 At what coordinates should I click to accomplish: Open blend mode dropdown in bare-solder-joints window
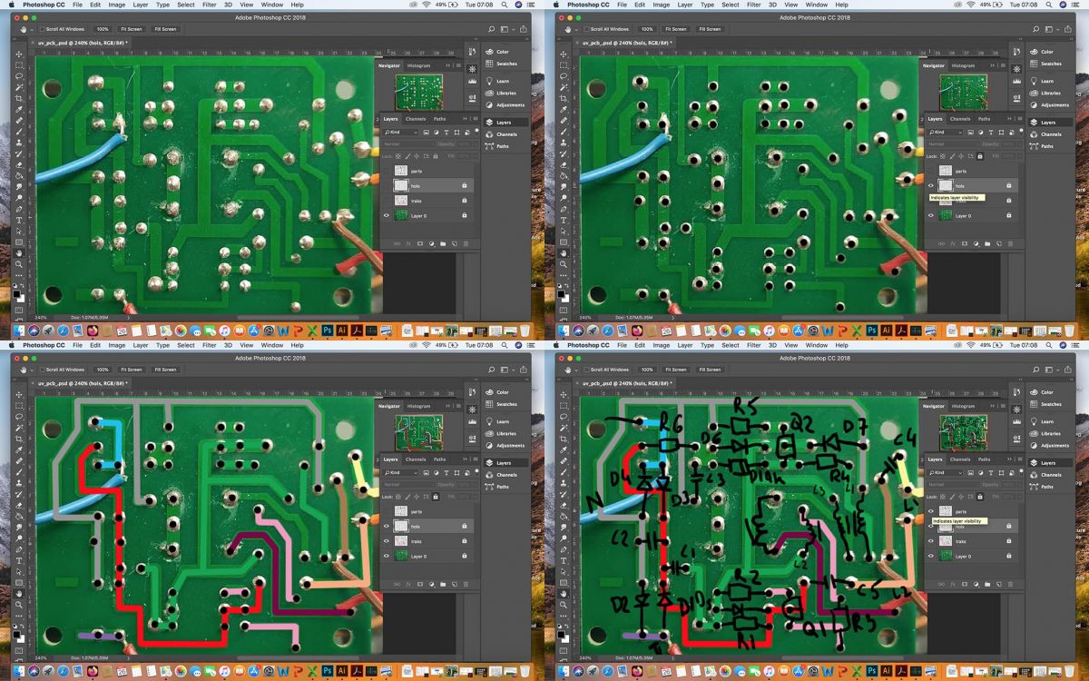coord(407,143)
